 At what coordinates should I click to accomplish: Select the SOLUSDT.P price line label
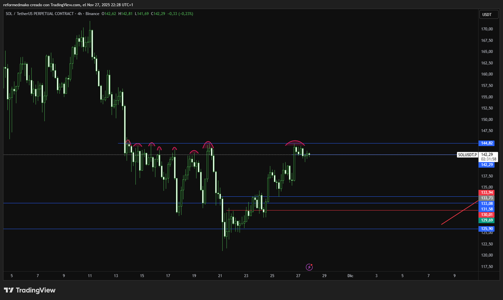467,155
